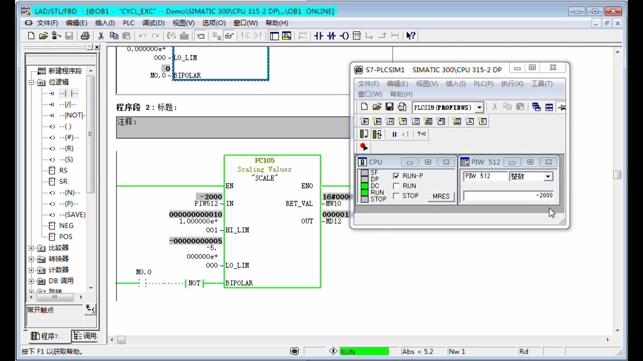
Task: Open the PLC menu in the LAD editor
Action: point(129,23)
